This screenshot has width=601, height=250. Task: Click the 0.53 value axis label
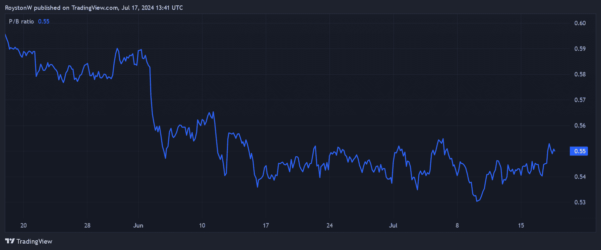click(580, 202)
